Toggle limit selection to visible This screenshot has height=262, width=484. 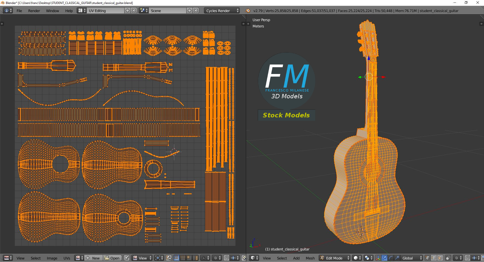coord(448,258)
